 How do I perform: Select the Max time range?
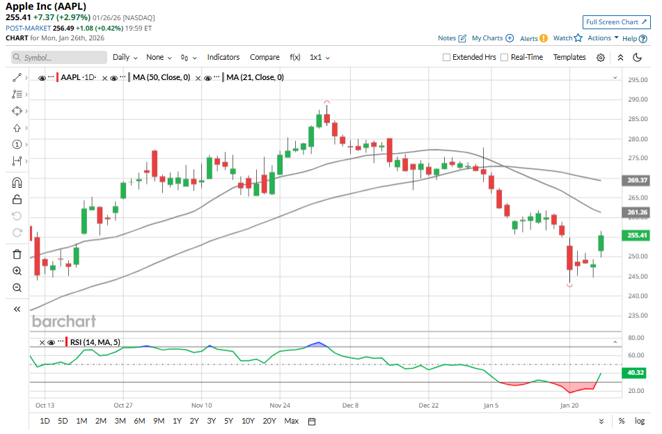click(x=291, y=421)
